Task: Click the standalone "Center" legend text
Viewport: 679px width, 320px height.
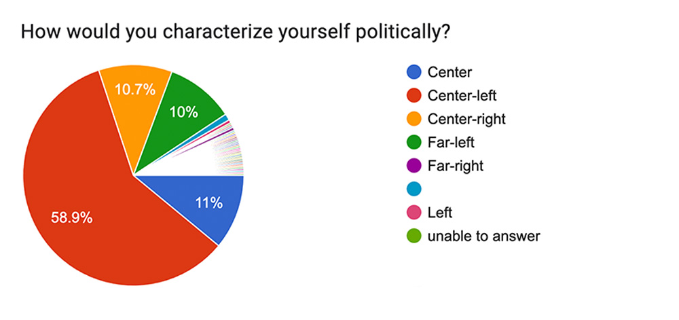Action: coord(449,72)
